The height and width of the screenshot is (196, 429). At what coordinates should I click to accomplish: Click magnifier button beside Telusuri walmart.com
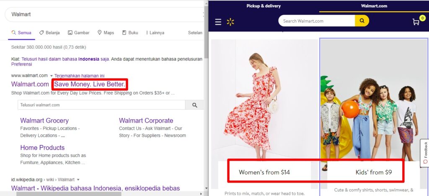coord(194,105)
